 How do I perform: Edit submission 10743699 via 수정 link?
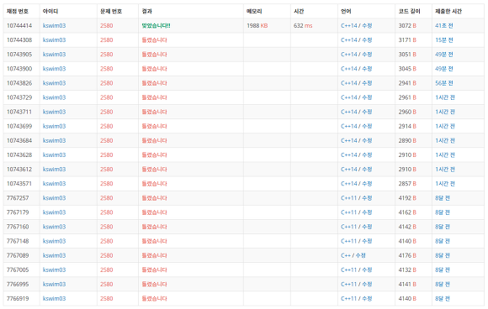[x=367, y=126]
